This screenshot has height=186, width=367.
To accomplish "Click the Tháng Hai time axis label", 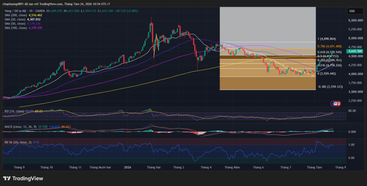I will pos(153,167).
